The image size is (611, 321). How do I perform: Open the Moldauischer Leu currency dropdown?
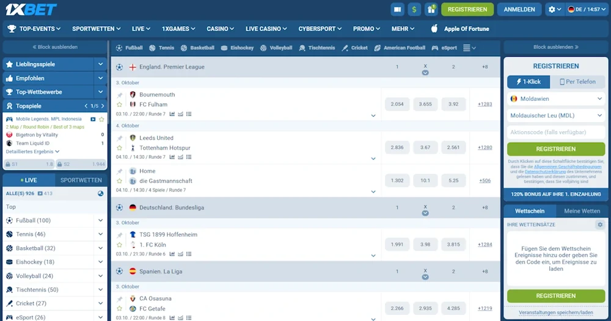(x=556, y=115)
